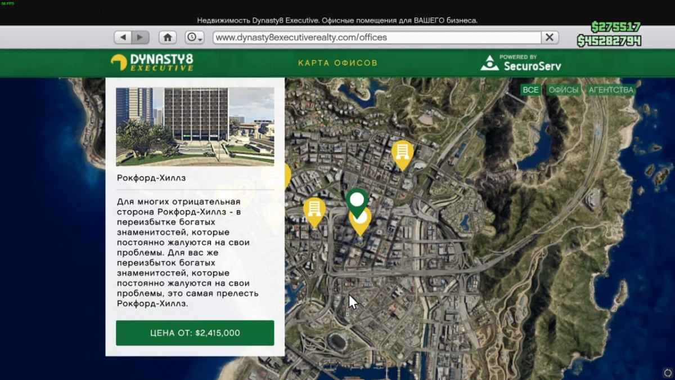Viewport: 675px width, 380px height.
Task: Click the loading spinner icon in the corner
Action: (667, 373)
